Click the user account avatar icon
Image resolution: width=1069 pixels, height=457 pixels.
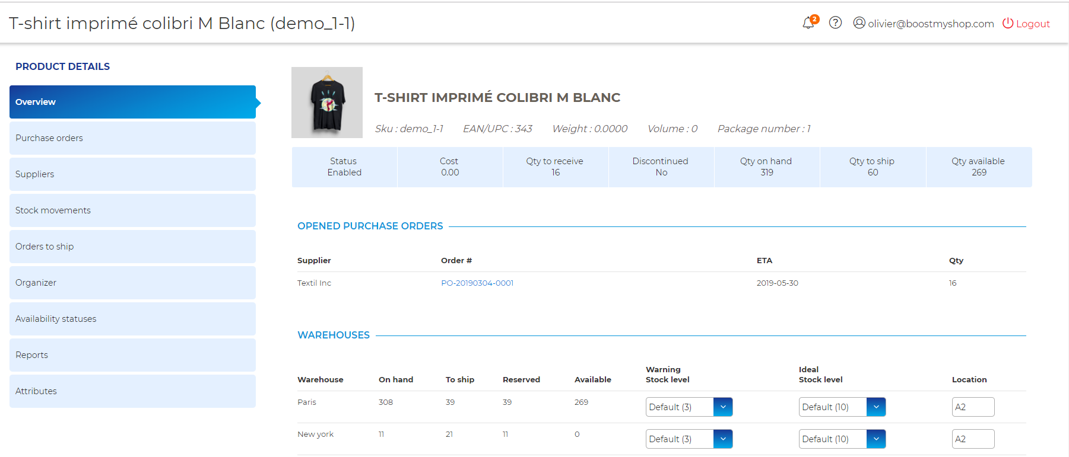click(x=859, y=23)
